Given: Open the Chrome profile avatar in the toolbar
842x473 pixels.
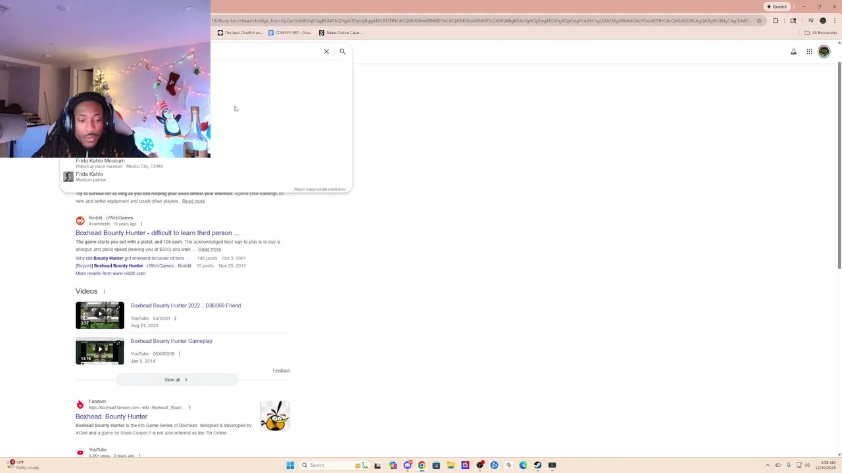Looking at the screenshot, I should click(x=822, y=20).
